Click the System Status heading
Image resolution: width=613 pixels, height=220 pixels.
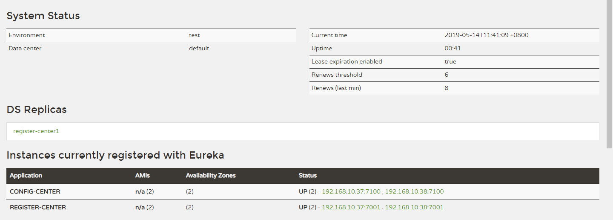(x=43, y=16)
